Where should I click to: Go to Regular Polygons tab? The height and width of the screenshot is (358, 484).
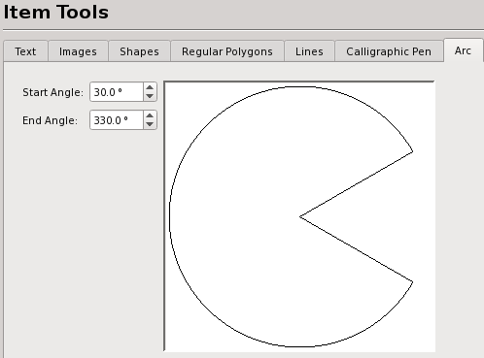(x=227, y=51)
